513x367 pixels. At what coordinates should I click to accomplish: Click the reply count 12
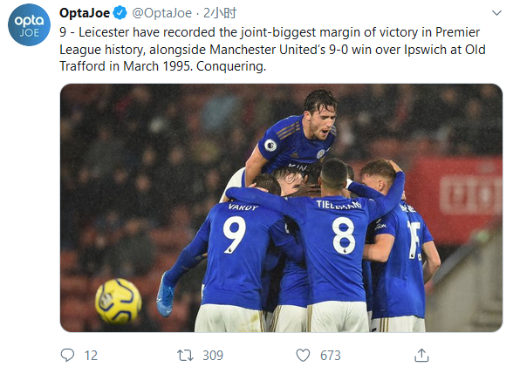coord(91,356)
